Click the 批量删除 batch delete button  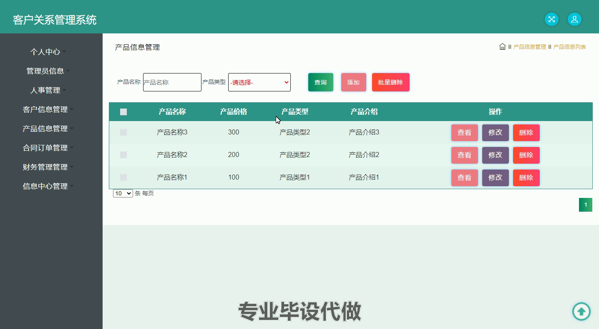pyautogui.click(x=391, y=82)
